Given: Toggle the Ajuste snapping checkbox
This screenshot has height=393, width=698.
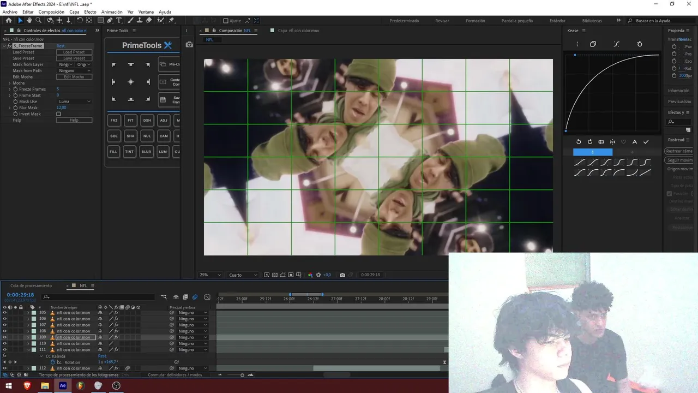Looking at the screenshot, I should [x=225, y=21].
